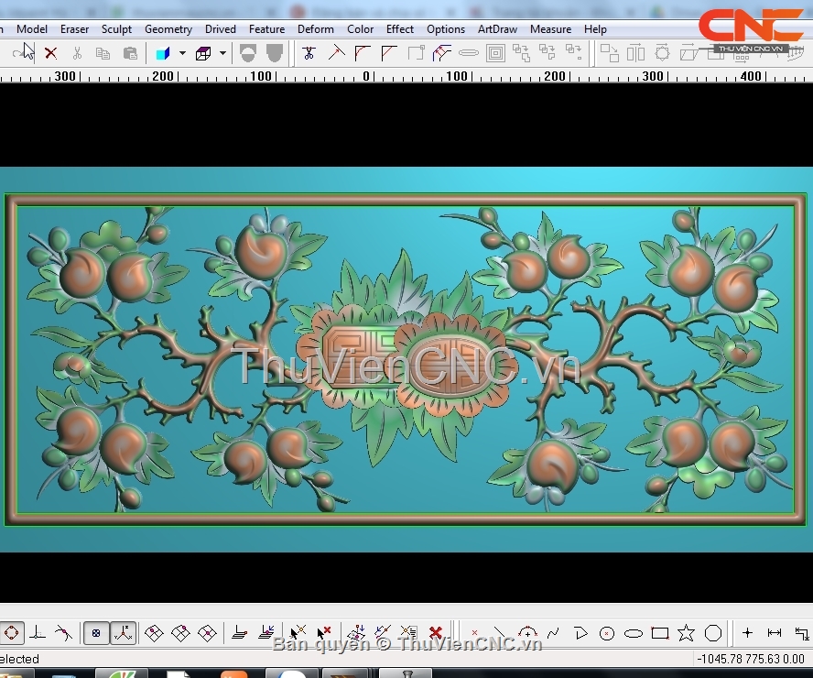Image resolution: width=813 pixels, height=678 pixels.
Task: Pick the rectangle drawing tool
Action: 659,633
